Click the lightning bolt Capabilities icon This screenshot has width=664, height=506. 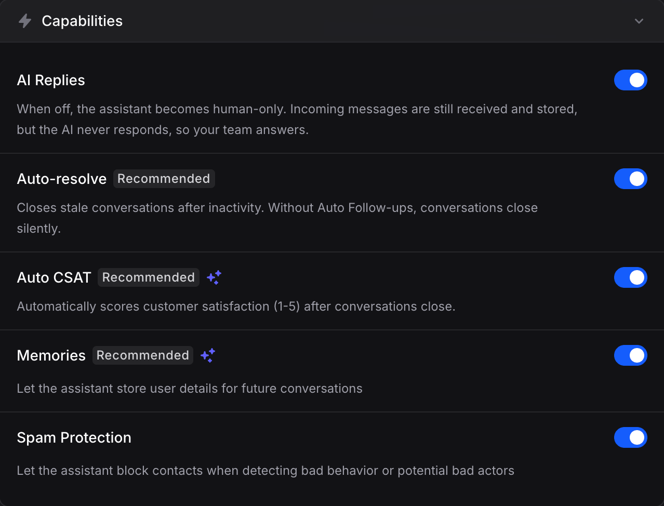point(25,21)
